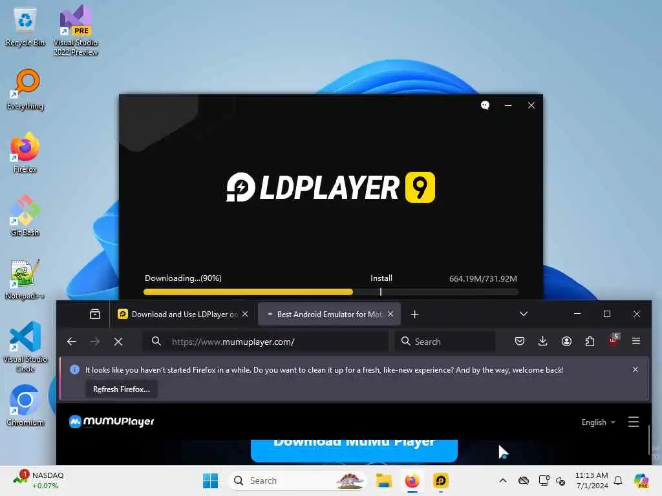
Task: Select the Visual Studio Code shortcut
Action: pyautogui.click(x=25, y=347)
